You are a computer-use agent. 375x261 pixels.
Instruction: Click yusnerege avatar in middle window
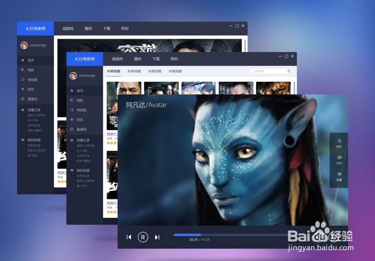(x=73, y=76)
